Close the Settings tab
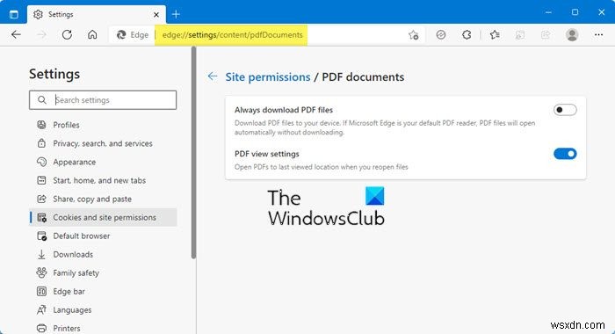Screen dimensions: 615x334 (x=156, y=15)
